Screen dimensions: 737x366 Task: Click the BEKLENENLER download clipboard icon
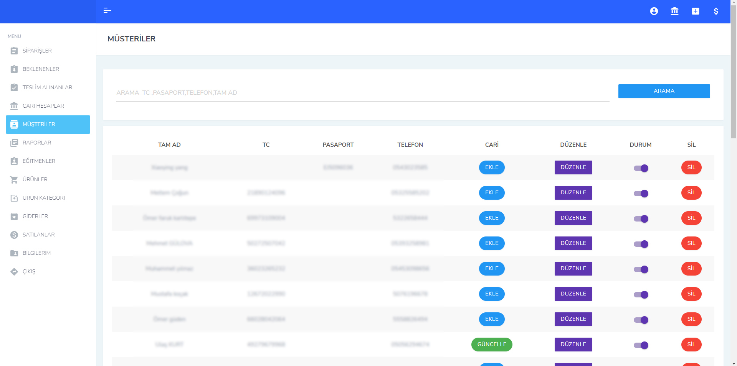pos(14,69)
